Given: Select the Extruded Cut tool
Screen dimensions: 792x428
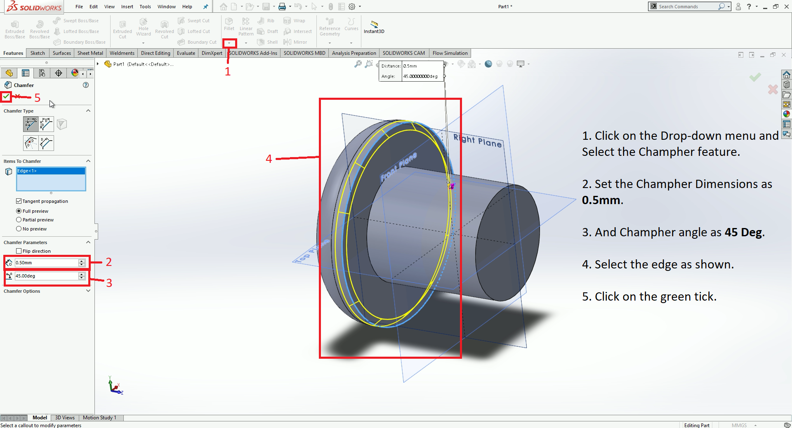Looking at the screenshot, I should point(123,30).
